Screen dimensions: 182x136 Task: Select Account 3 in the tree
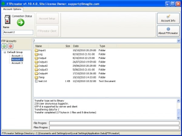[17, 63]
